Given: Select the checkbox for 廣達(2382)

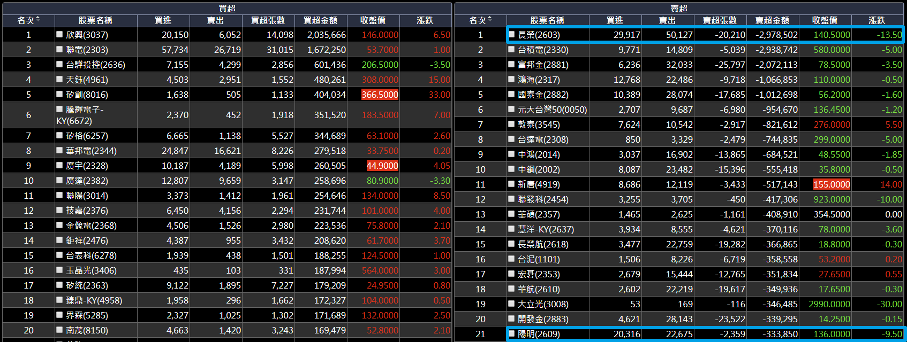Looking at the screenshot, I should [59, 181].
